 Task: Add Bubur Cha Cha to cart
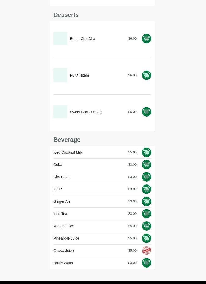[x=146, y=39]
